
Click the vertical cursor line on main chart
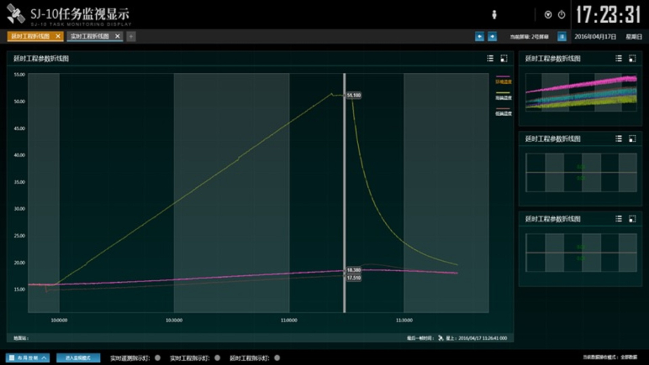point(344,193)
